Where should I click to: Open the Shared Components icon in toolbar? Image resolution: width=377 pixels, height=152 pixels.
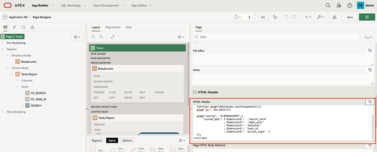(334, 17)
